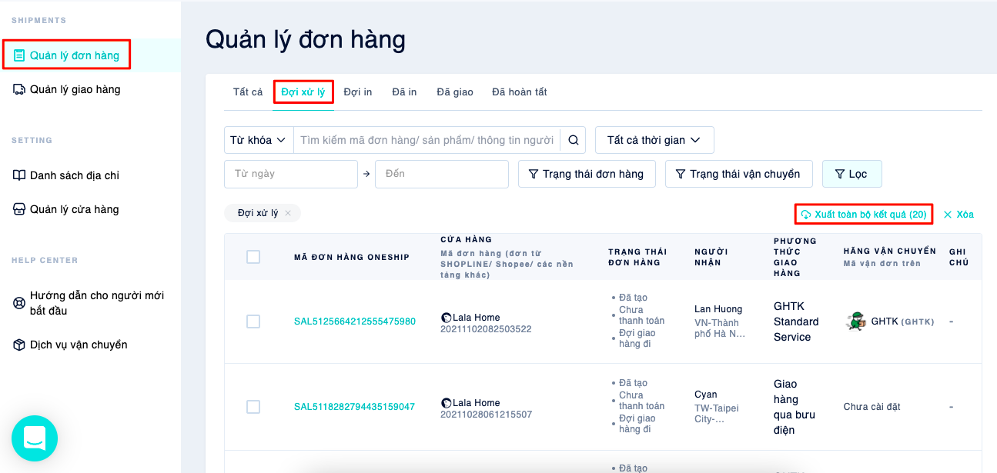Click store order number 20211028061215507
997x473 pixels.
tap(486, 415)
